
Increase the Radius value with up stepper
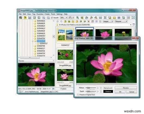101,87
